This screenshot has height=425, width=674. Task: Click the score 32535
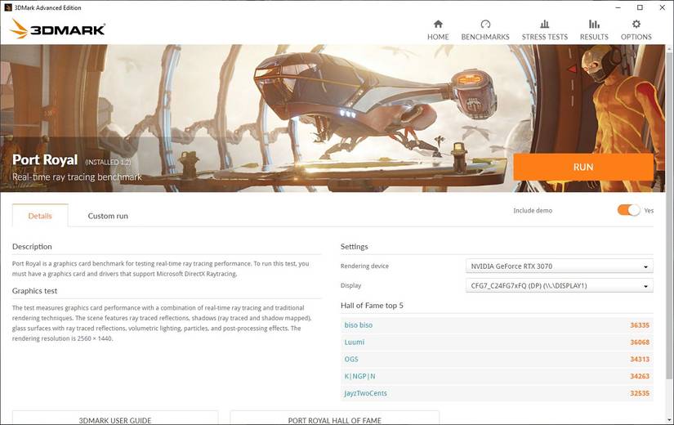(640, 393)
